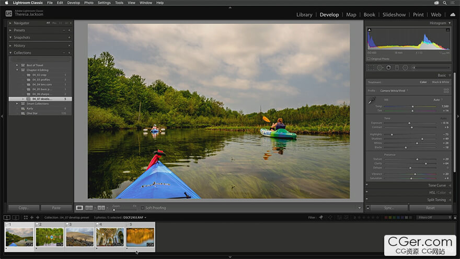
Task: Expand the Tone Curve panel
Action: click(436, 185)
